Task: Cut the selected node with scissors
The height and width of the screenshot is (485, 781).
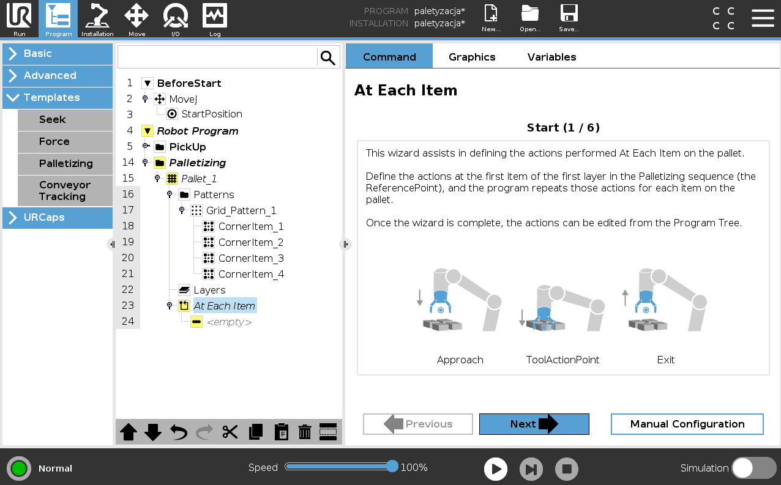Action: 230,432
